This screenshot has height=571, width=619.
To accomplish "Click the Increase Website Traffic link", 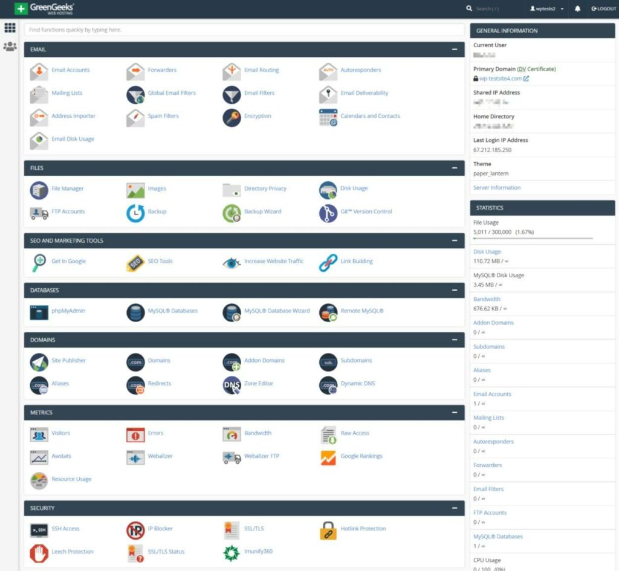I will (274, 261).
